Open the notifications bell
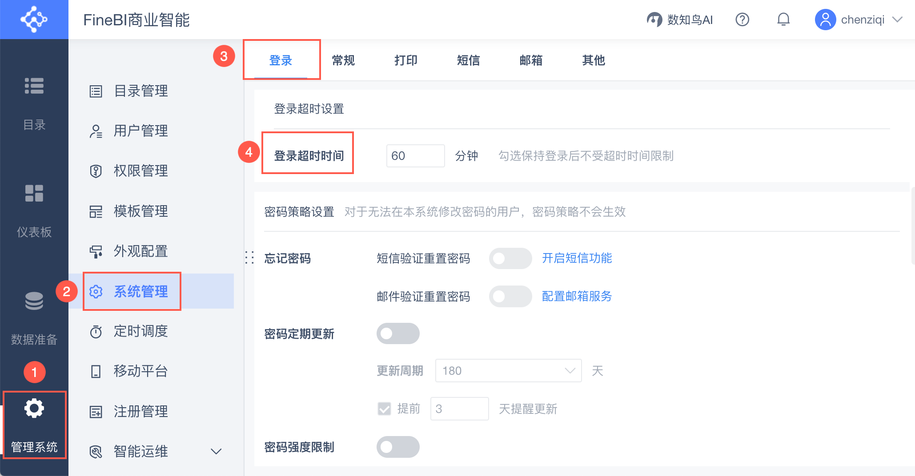 783,20
